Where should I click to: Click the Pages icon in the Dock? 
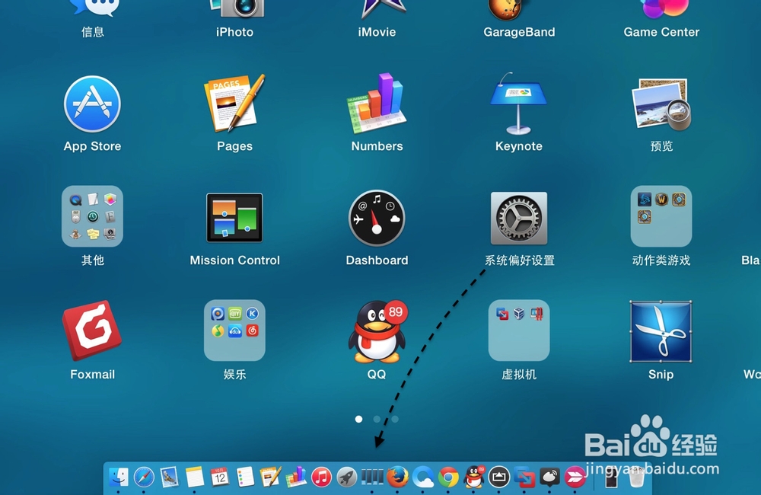point(270,477)
